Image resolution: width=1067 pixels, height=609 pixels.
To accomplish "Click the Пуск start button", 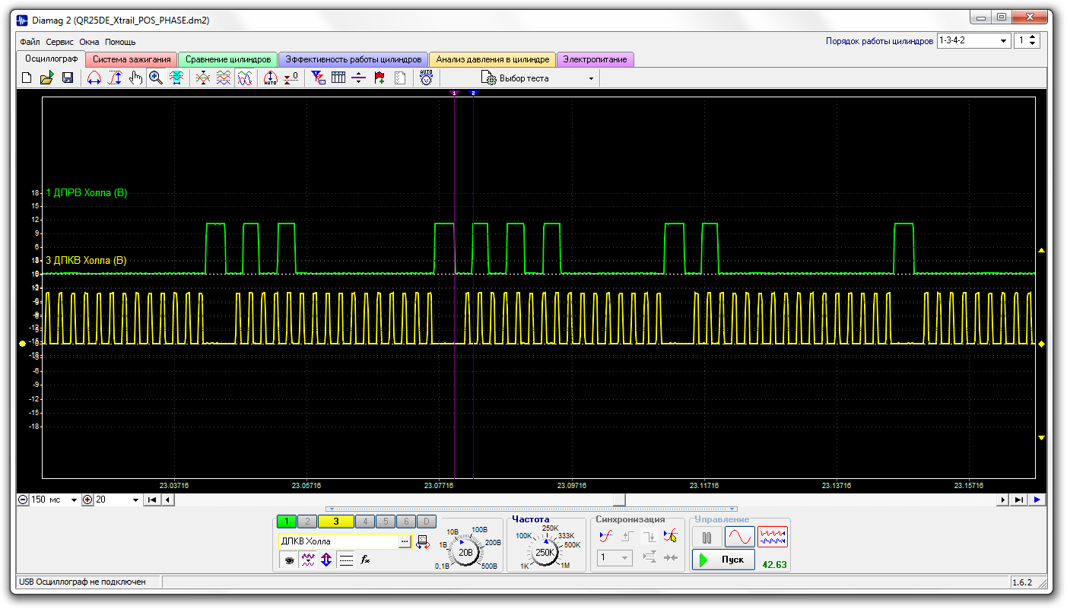I will coord(723,560).
